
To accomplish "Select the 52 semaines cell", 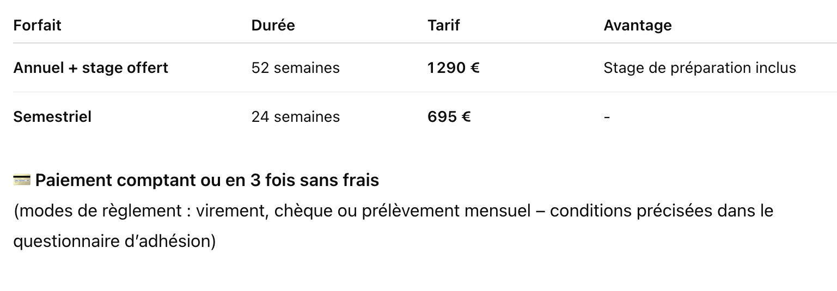I will pos(296,68).
